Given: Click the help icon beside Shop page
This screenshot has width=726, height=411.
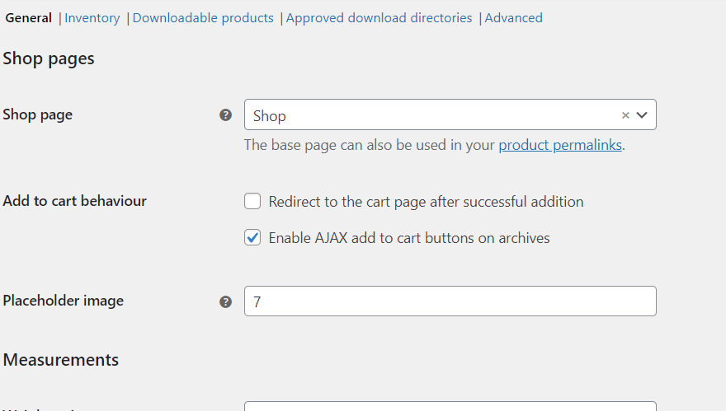Looking at the screenshot, I should [x=225, y=115].
